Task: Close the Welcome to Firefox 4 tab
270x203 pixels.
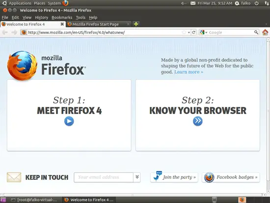Action: tap(62, 24)
